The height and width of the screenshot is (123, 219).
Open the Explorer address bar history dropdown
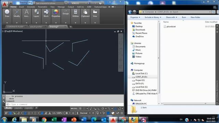pos(210,12)
